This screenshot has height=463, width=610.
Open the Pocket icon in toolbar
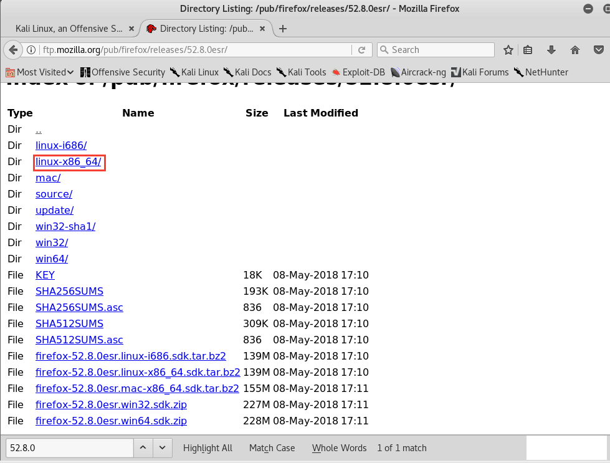tap(598, 50)
